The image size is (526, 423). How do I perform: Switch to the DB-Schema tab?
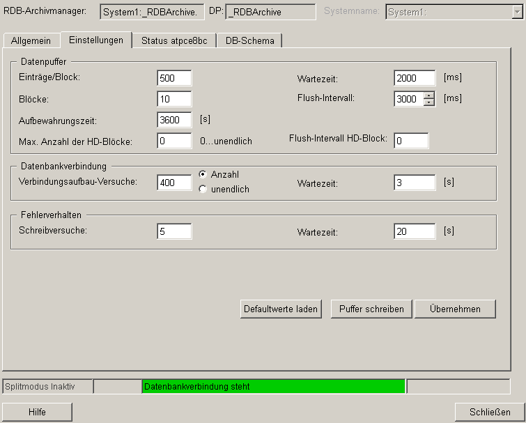(249, 40)
